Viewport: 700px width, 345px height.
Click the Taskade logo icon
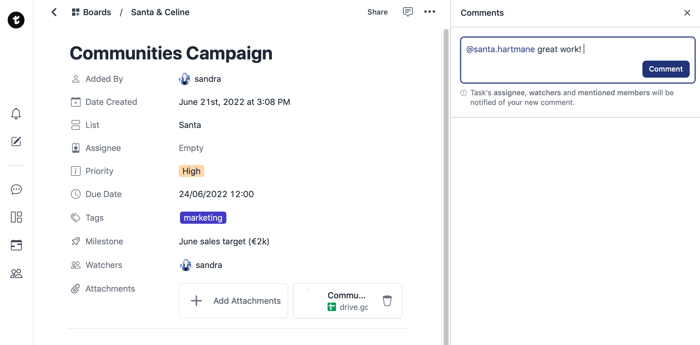[x=16, y=20]
